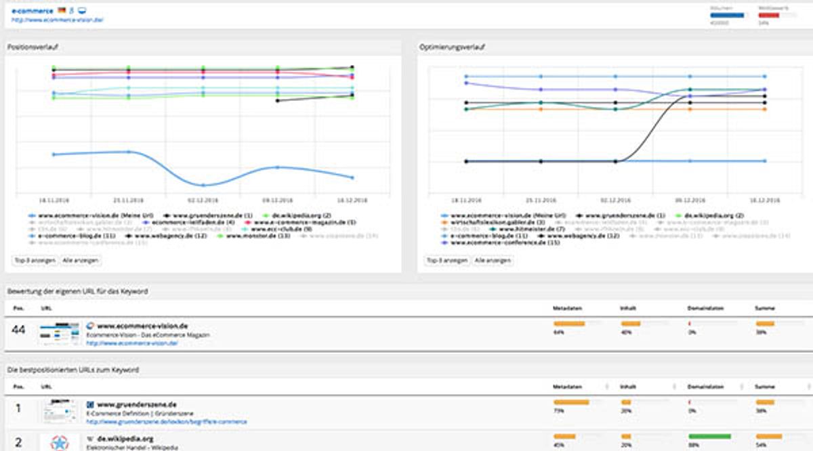Toggle e-commerce-magazin.de series in Positionsverlauf legend
The image size is (813, 451).
click(299, 221)
